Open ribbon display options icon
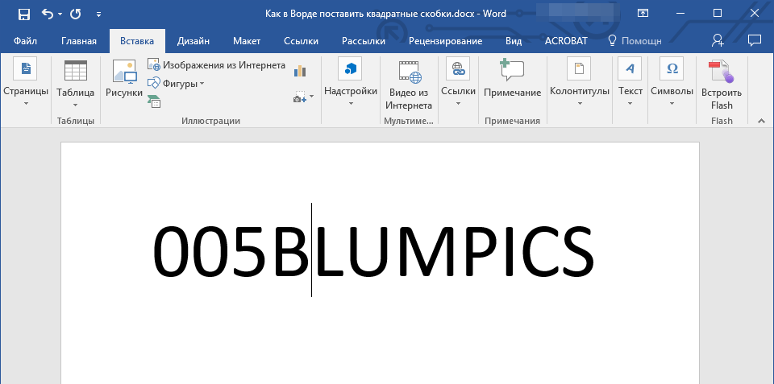The image size is (774, 384). point(643,14)
